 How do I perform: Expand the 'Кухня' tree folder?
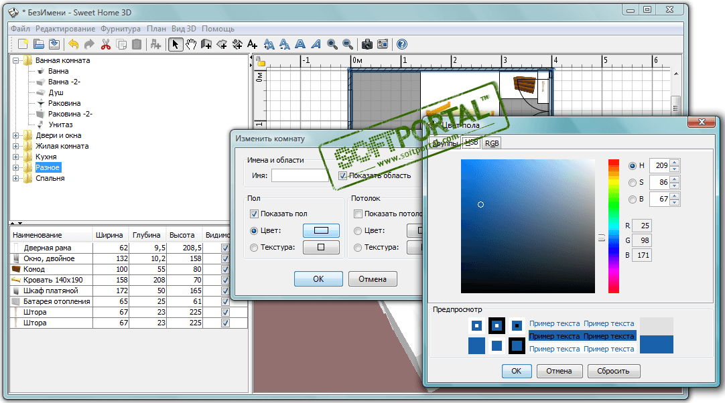[x=15, y=157]
